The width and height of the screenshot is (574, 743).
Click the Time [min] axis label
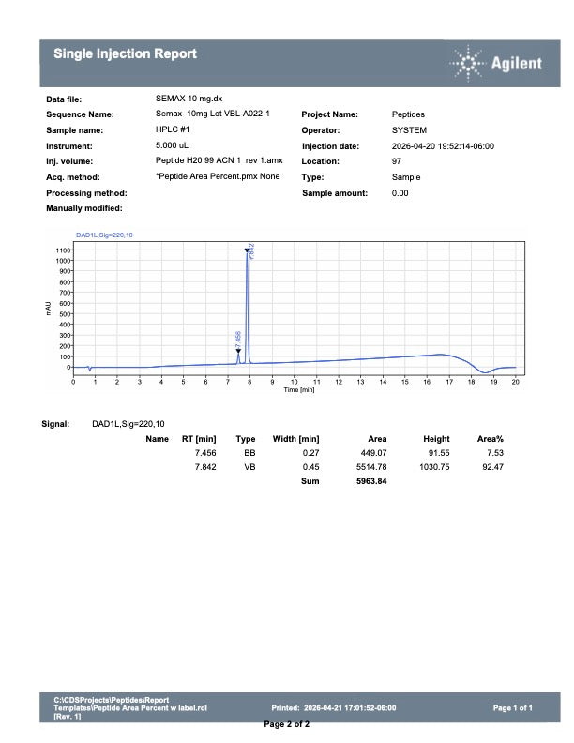pyautogui.click(x=299, y=390)
